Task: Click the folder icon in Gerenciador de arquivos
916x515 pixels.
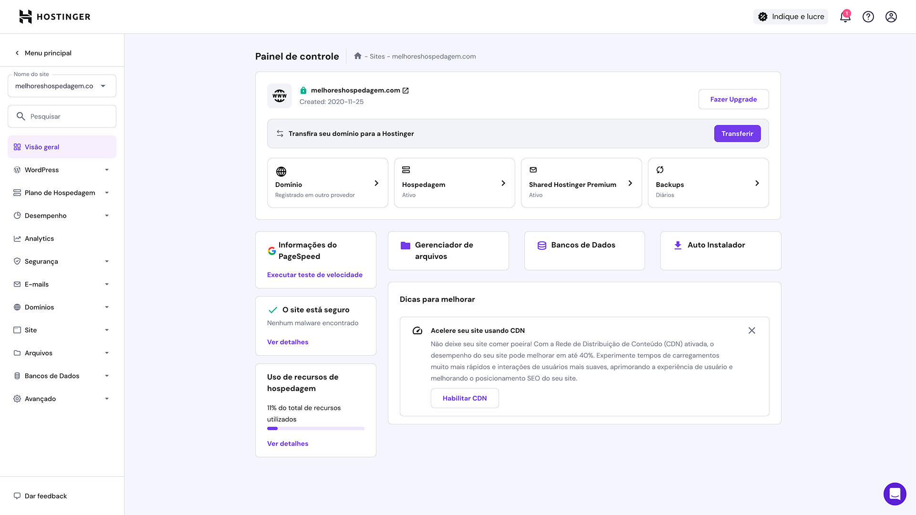Action: tap(406, 246)
